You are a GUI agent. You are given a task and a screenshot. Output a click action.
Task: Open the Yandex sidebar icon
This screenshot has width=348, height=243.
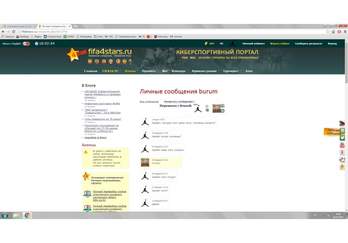coord(342,152)
